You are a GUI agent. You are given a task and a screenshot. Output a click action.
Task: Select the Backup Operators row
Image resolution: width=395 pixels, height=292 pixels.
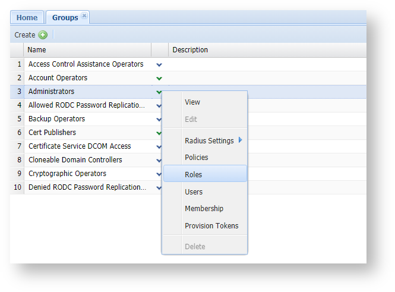56,119
